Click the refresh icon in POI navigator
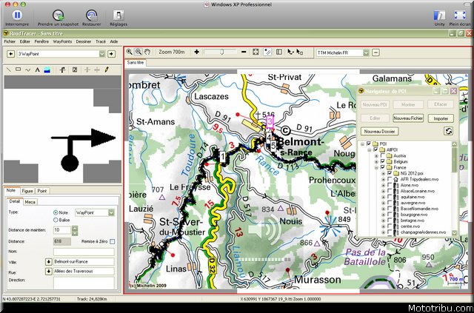Image resolution: width=474 pixels, height=313 pixels. tap(449, 131)
